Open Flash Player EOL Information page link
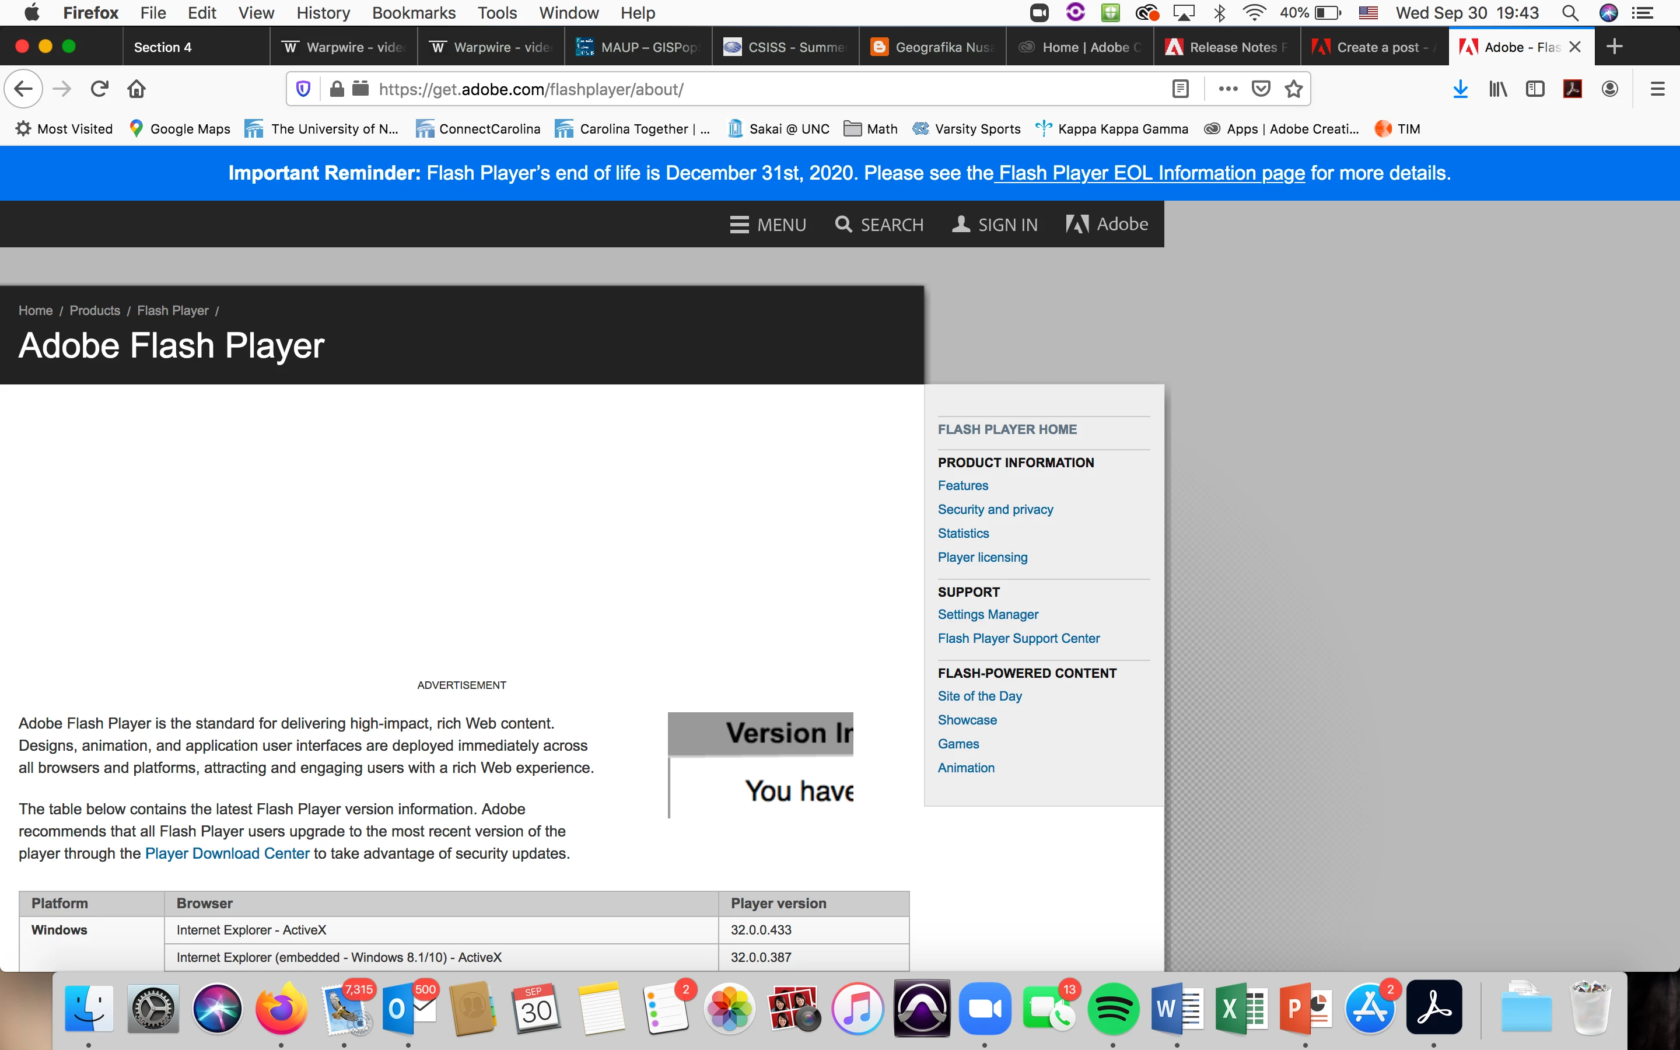The width and height of the screenshot is (1680, 1050). click(x=1151, y=173)
